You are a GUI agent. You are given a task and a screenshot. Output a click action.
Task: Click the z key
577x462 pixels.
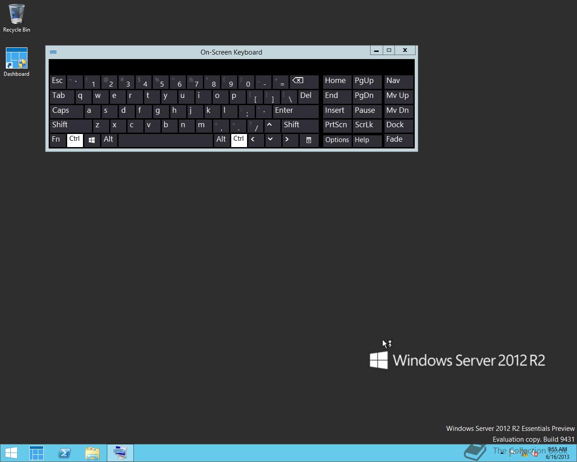(101, 125)
